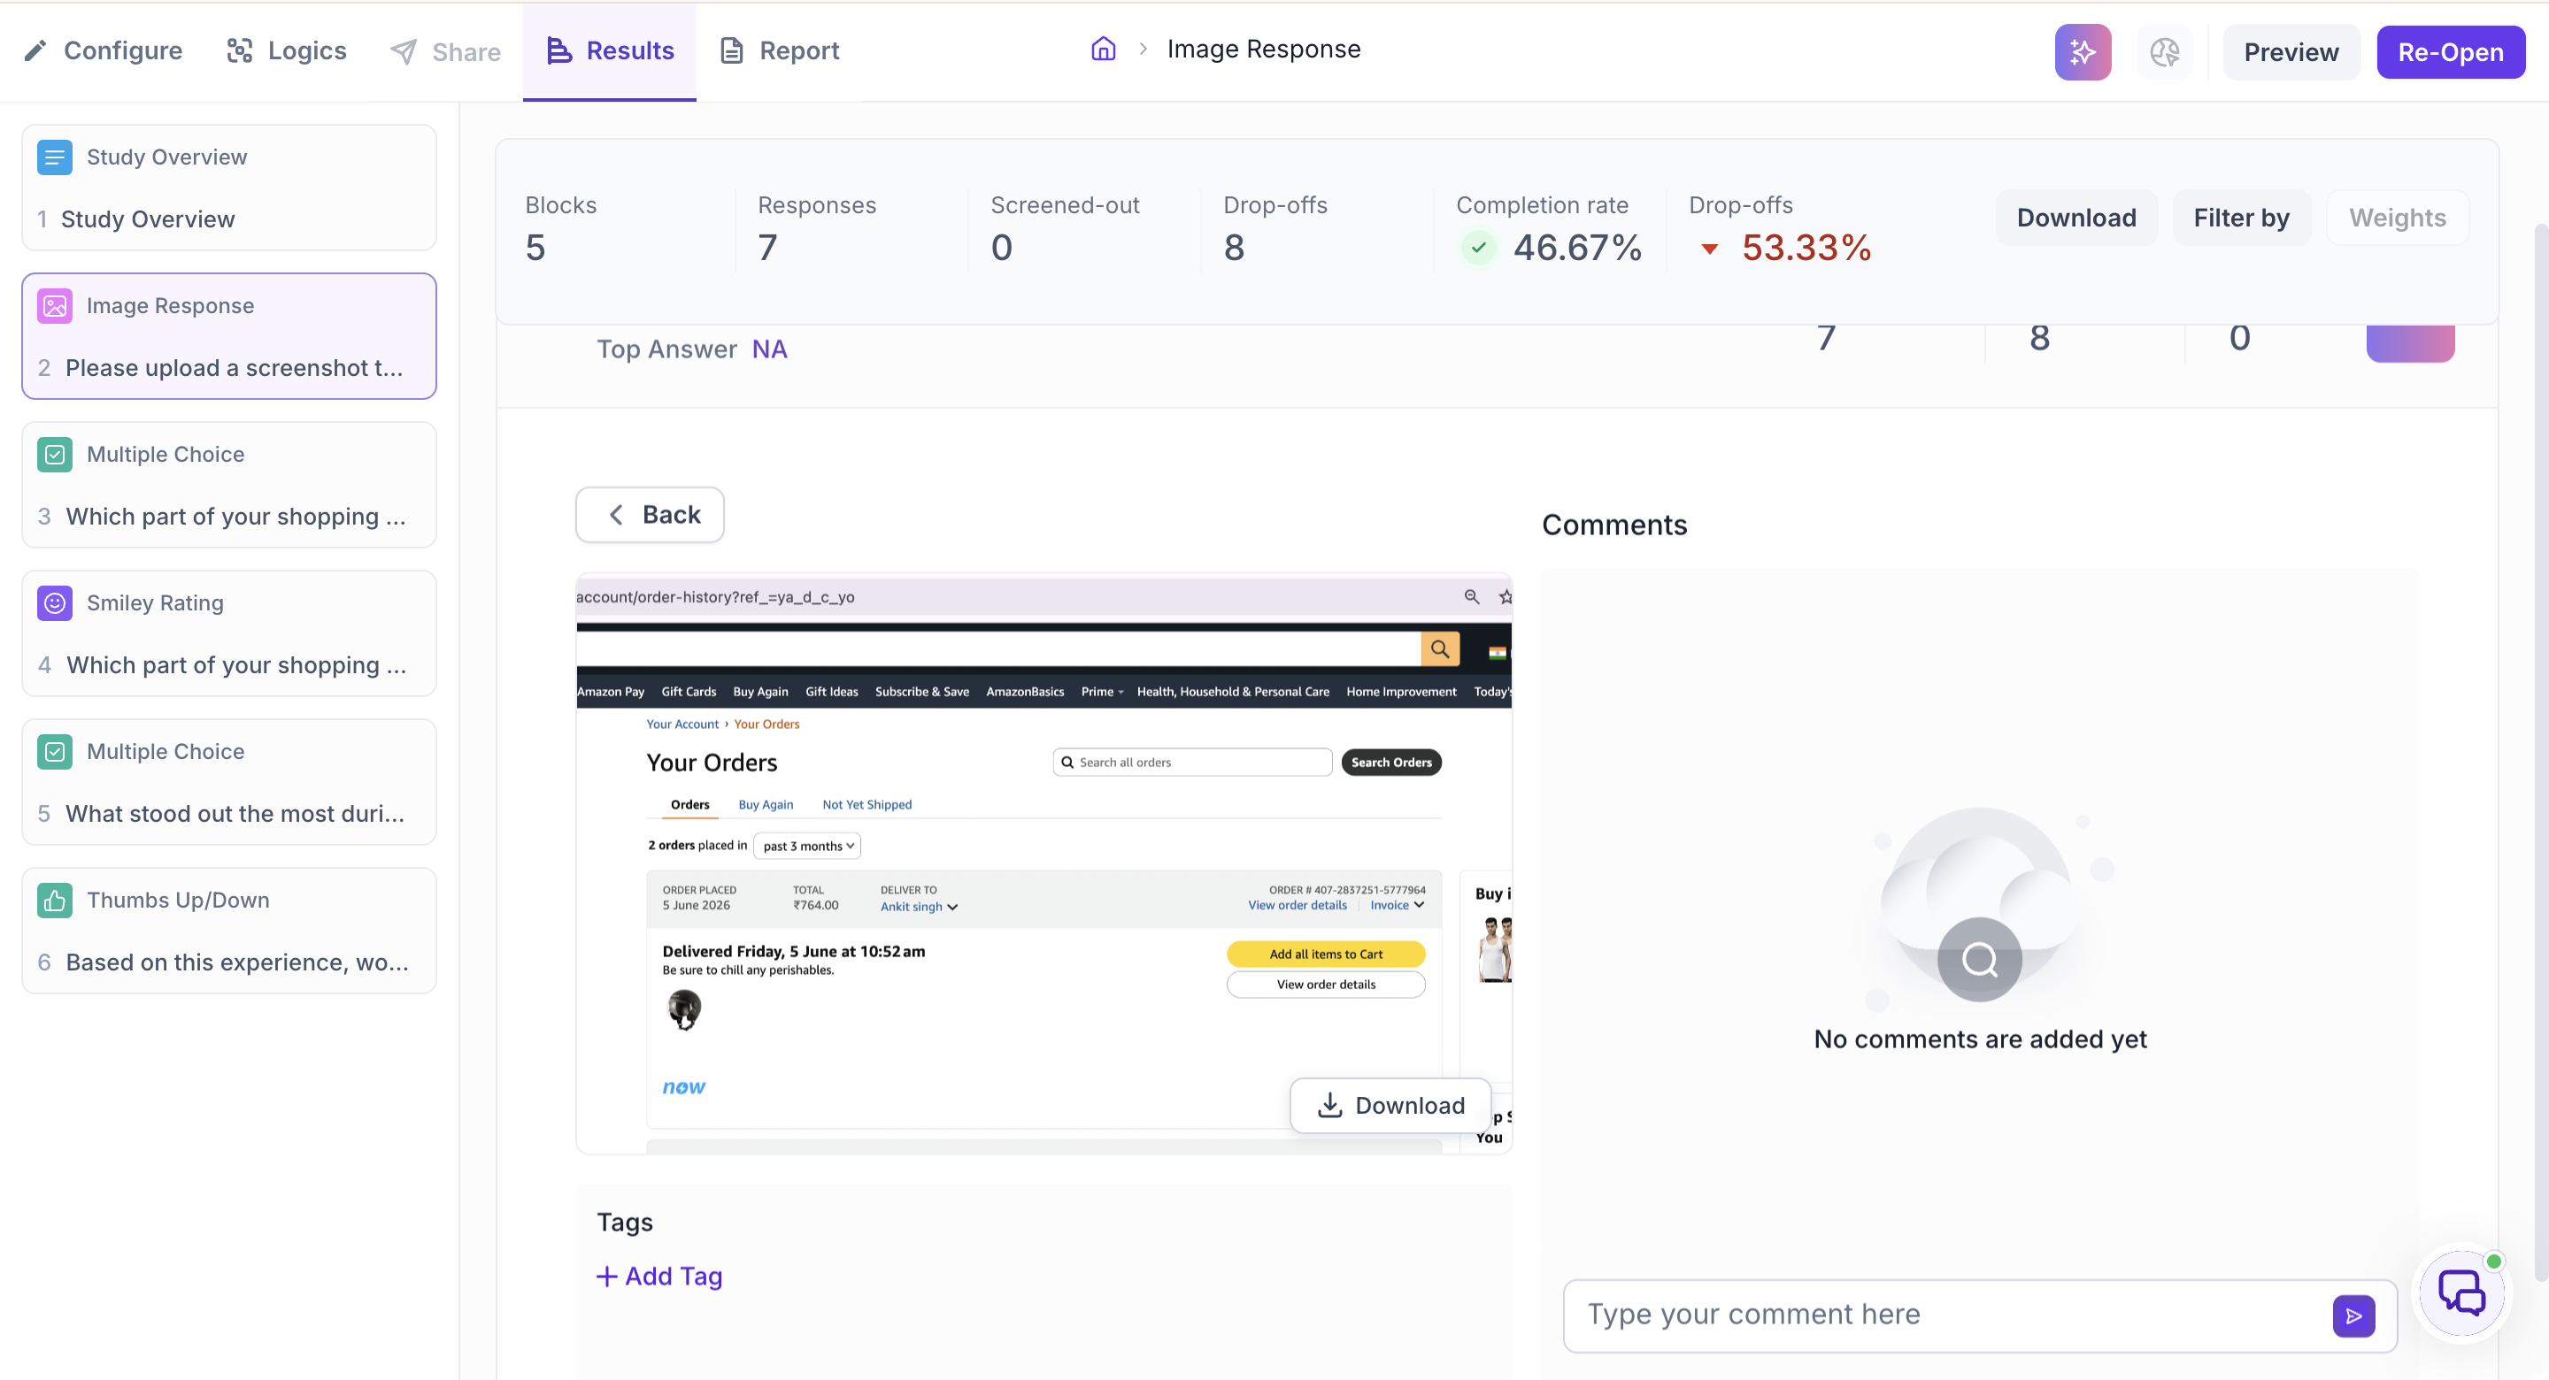2549x1380 pixels.
Task: Select the Study Overview block
Action: (229, 188)
